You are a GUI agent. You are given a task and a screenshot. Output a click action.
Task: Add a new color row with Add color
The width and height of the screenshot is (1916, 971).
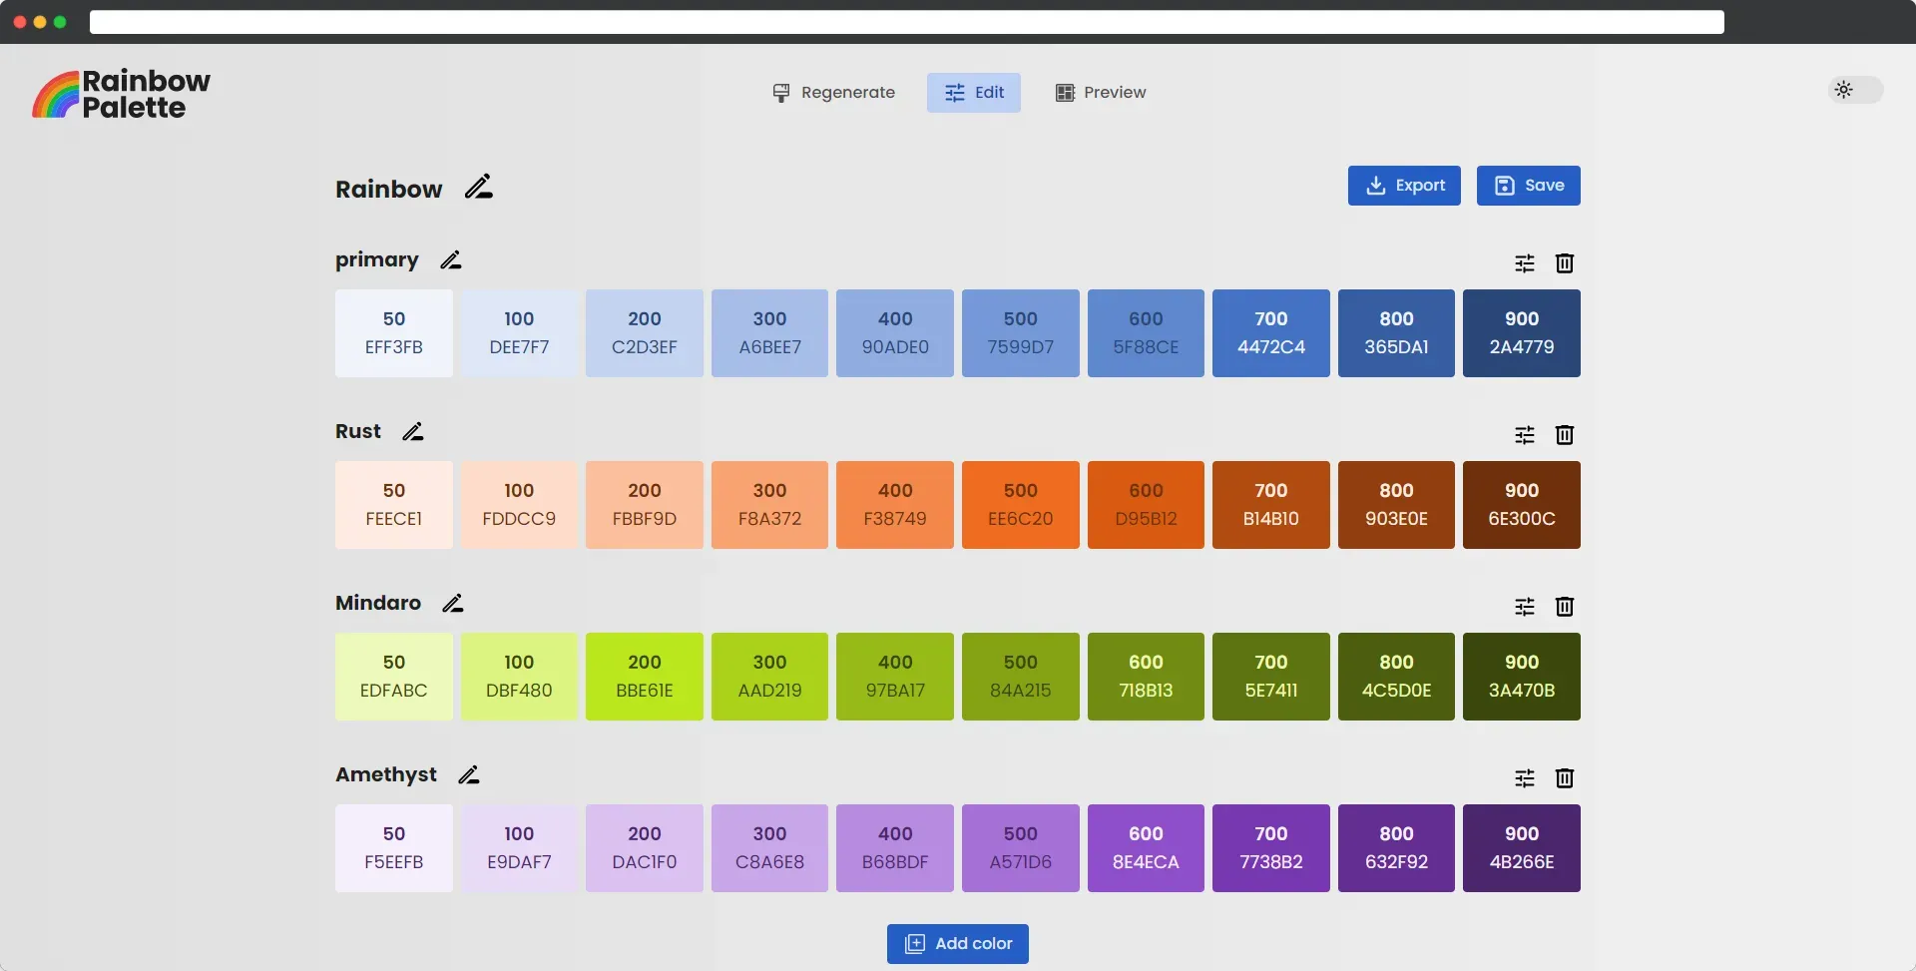point(957,943)
